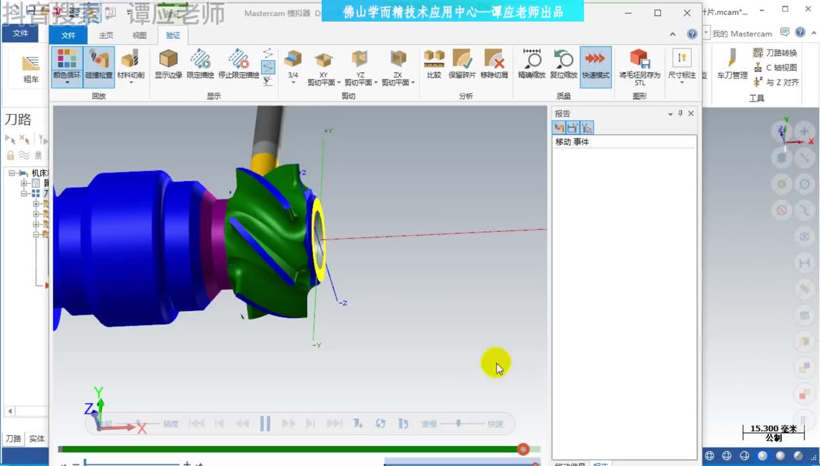The width and height of the screenshot is (820, 466).
Task: Adjust the performance-precision (性能-精度) slider
Action: pos(138,424)
